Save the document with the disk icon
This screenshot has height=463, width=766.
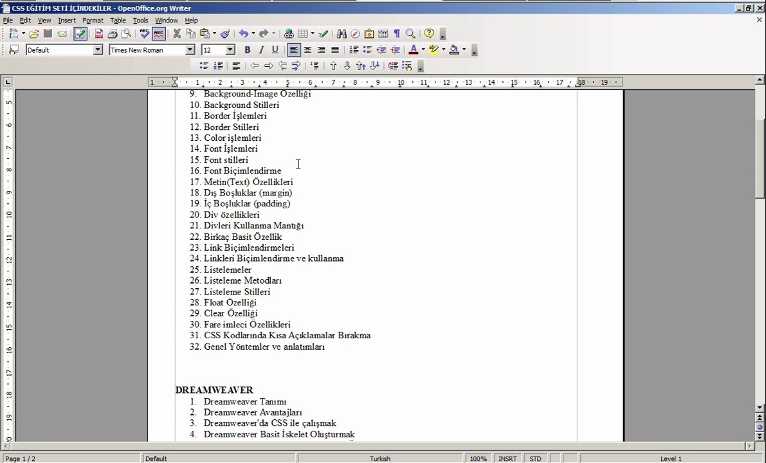click(48, 33)
